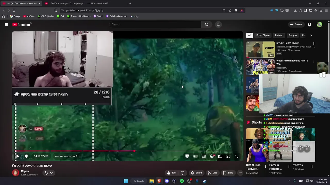Select the All filter chip

[x=249, y=35]
